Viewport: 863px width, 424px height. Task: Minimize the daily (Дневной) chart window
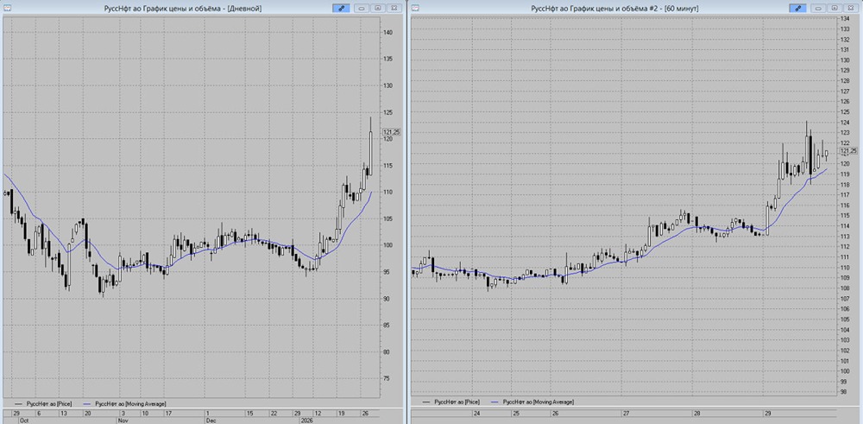362,9
